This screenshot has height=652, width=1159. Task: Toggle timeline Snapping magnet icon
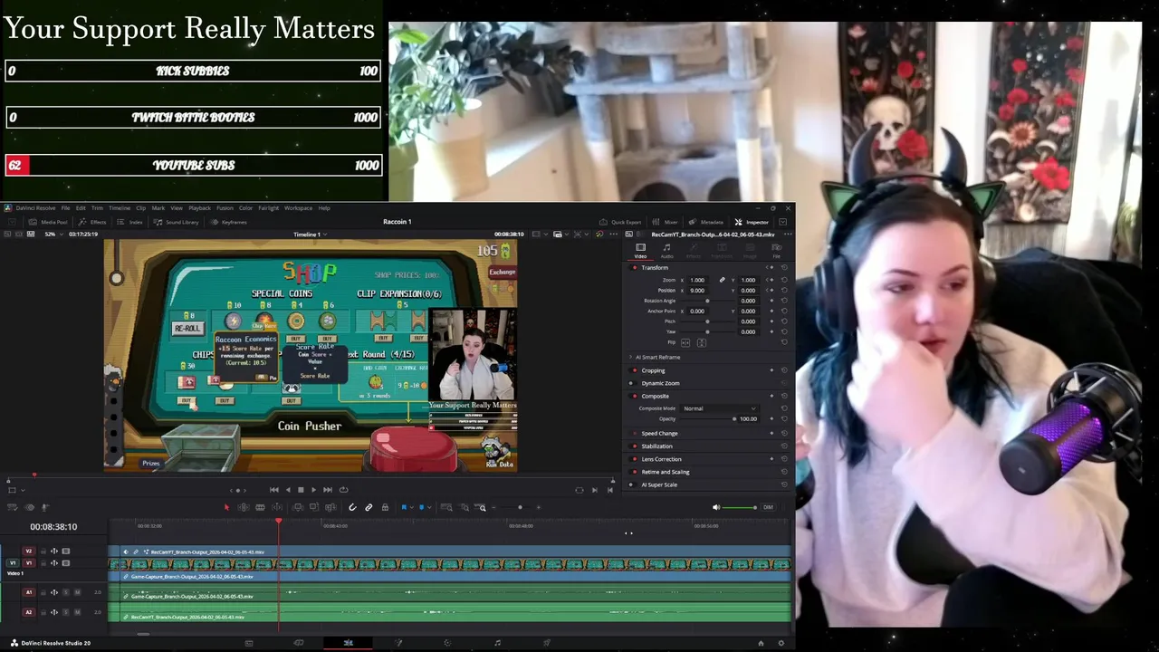click(x=352, y=507)
